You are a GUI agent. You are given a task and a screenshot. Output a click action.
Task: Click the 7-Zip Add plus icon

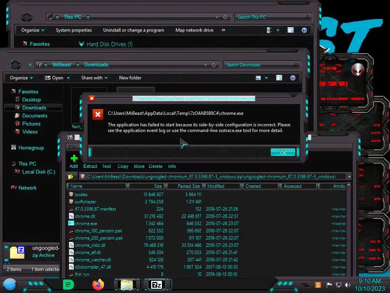click(x=74, y=158)
